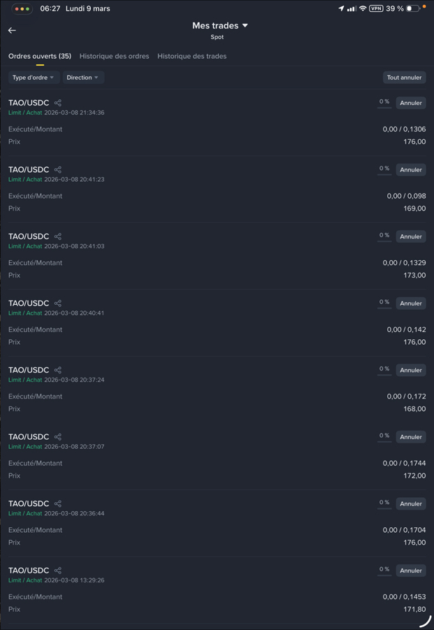Share the TAO/USDC order from 20:40:41
434x630 pixels.
(58, 303)
